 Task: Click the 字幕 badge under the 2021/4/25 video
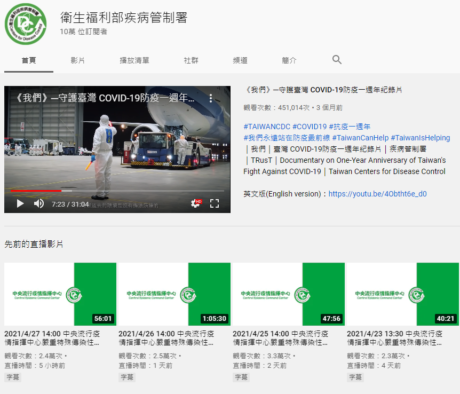click(x=241, y=377)
